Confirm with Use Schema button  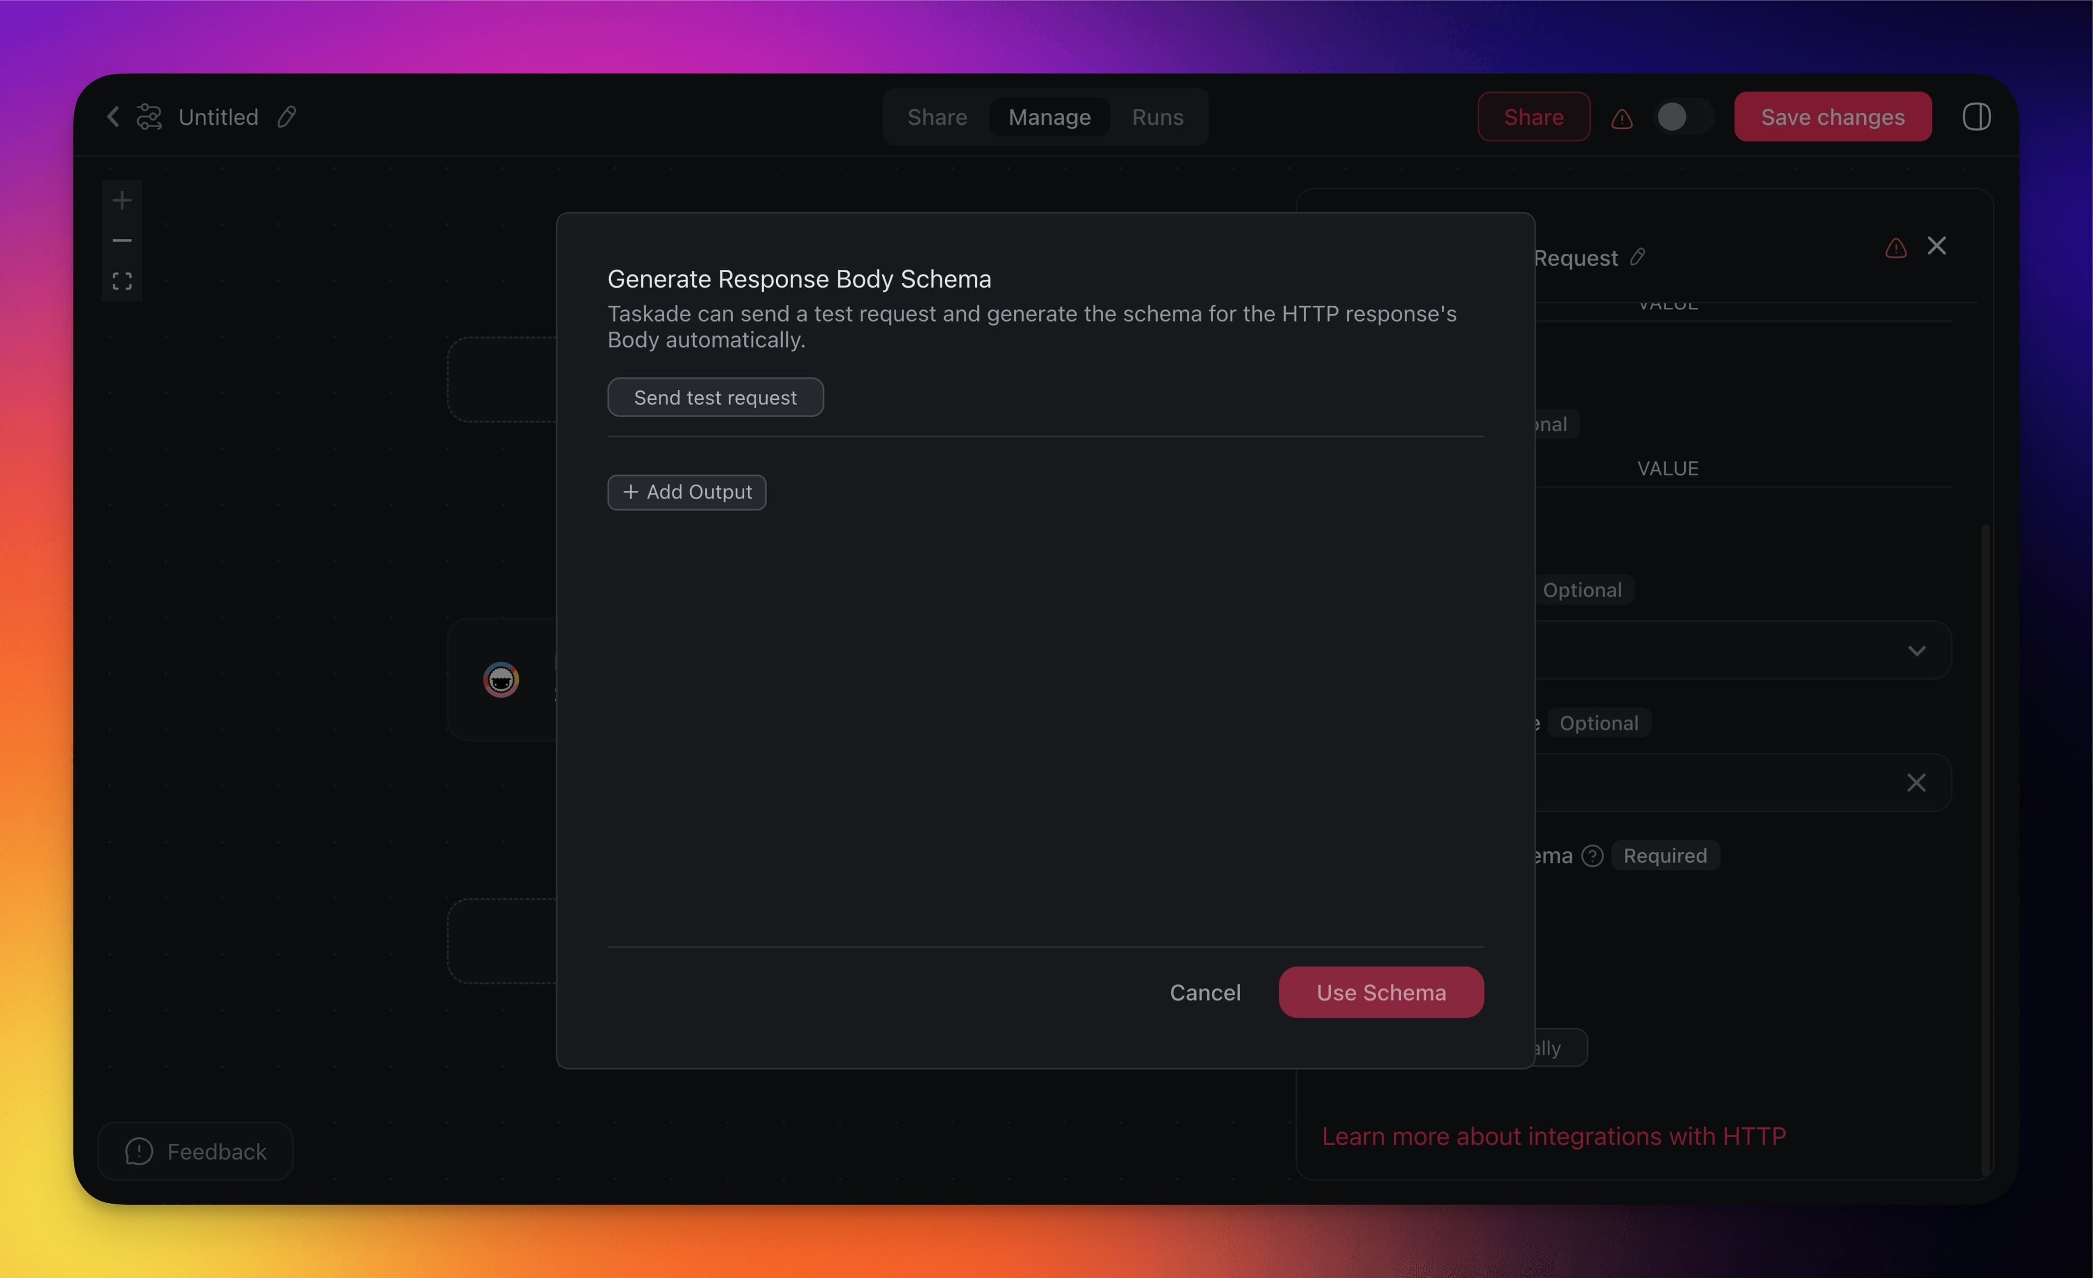pyautogui.click(x=1380, y=992)
